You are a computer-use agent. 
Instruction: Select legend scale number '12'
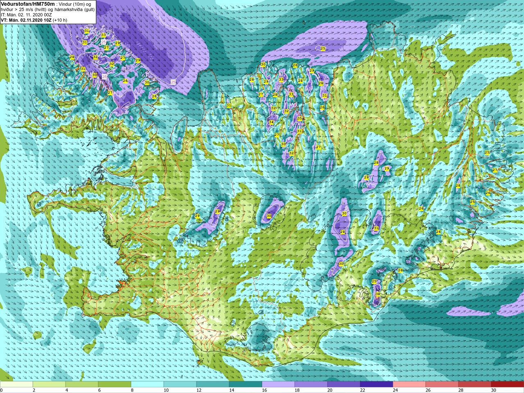point(199,390)
